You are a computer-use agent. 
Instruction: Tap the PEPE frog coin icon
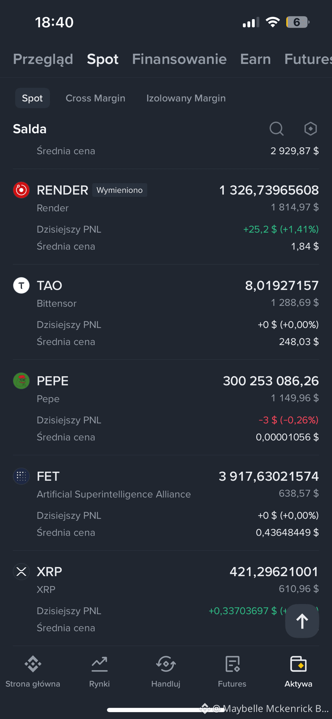pos(21,381)
